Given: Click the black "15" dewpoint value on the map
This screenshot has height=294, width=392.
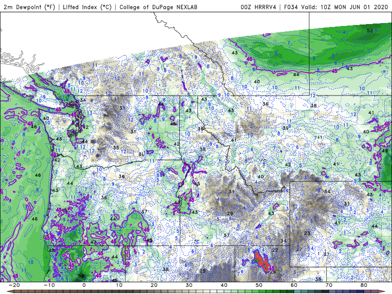Looking at the screenshot, I should (65, 210).
